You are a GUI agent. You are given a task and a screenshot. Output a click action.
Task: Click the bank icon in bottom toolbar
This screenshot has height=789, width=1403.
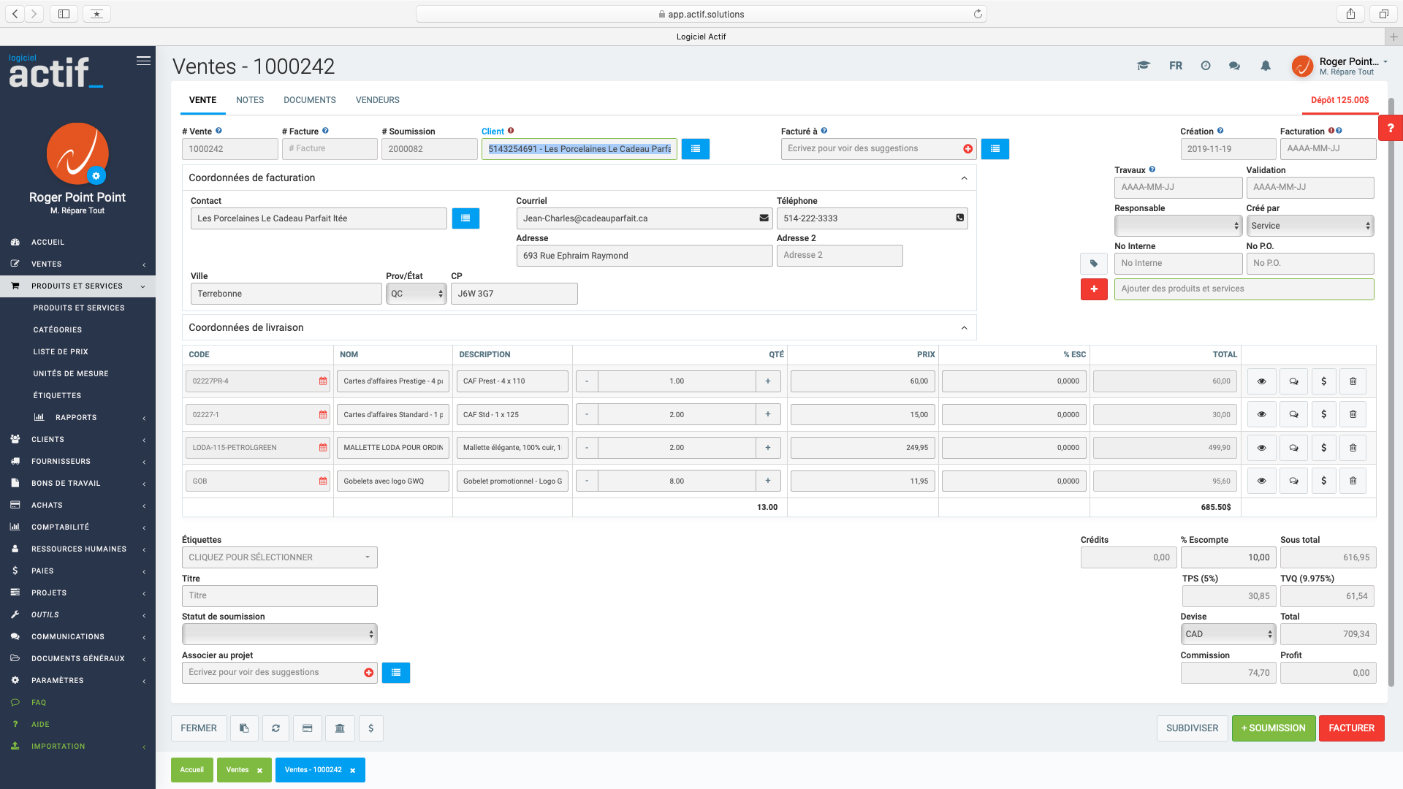click(340, 728)
